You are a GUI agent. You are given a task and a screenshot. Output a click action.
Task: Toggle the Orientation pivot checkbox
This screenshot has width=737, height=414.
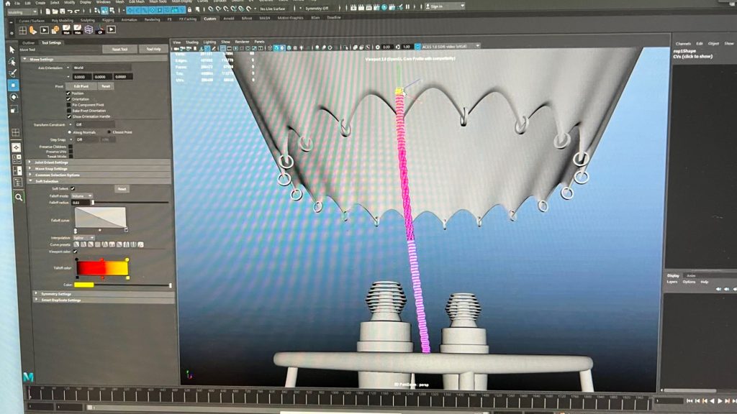[x=68, y=99]
